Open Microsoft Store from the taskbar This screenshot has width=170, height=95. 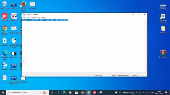point(76,93)
